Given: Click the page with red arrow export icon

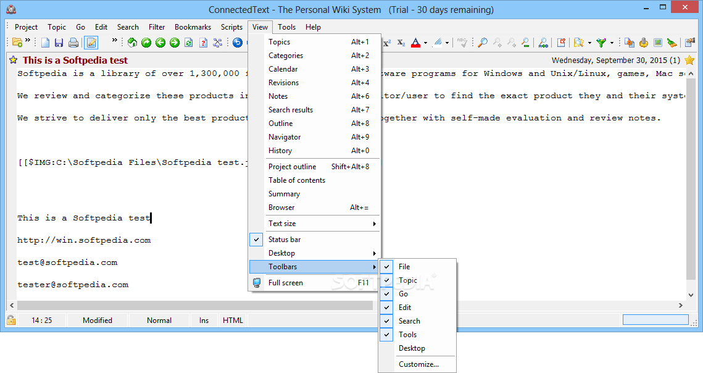Looking at the screenshot, I should (x=561, y=43).
